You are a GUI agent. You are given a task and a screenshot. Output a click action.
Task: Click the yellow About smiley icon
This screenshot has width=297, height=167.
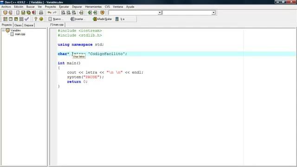click(x=41, y=19)
